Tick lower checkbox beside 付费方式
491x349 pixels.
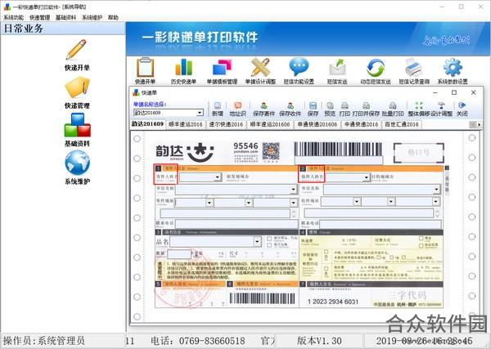[421, 245]
